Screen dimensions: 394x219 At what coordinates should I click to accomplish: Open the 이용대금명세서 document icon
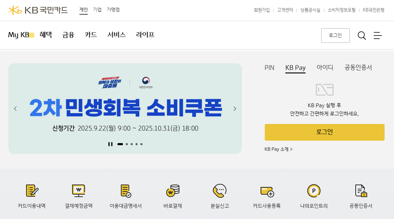pos(126,190)
